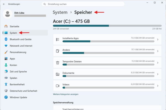Click the Bluetooth icon in sidebar
This screenshot has height=110, width=166.
(x=6, y=39)
